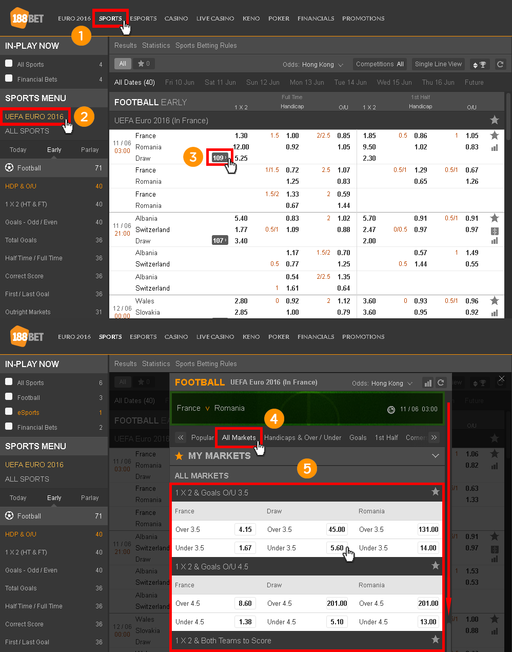The width and height of the screenshot is (512, 652).
Task: Click the 188BET logo in the lower screenshot
Action: [27, 337]
